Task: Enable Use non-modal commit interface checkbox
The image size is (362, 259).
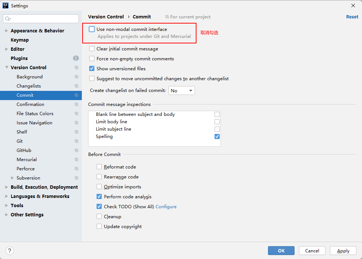Action: [92, 29]
